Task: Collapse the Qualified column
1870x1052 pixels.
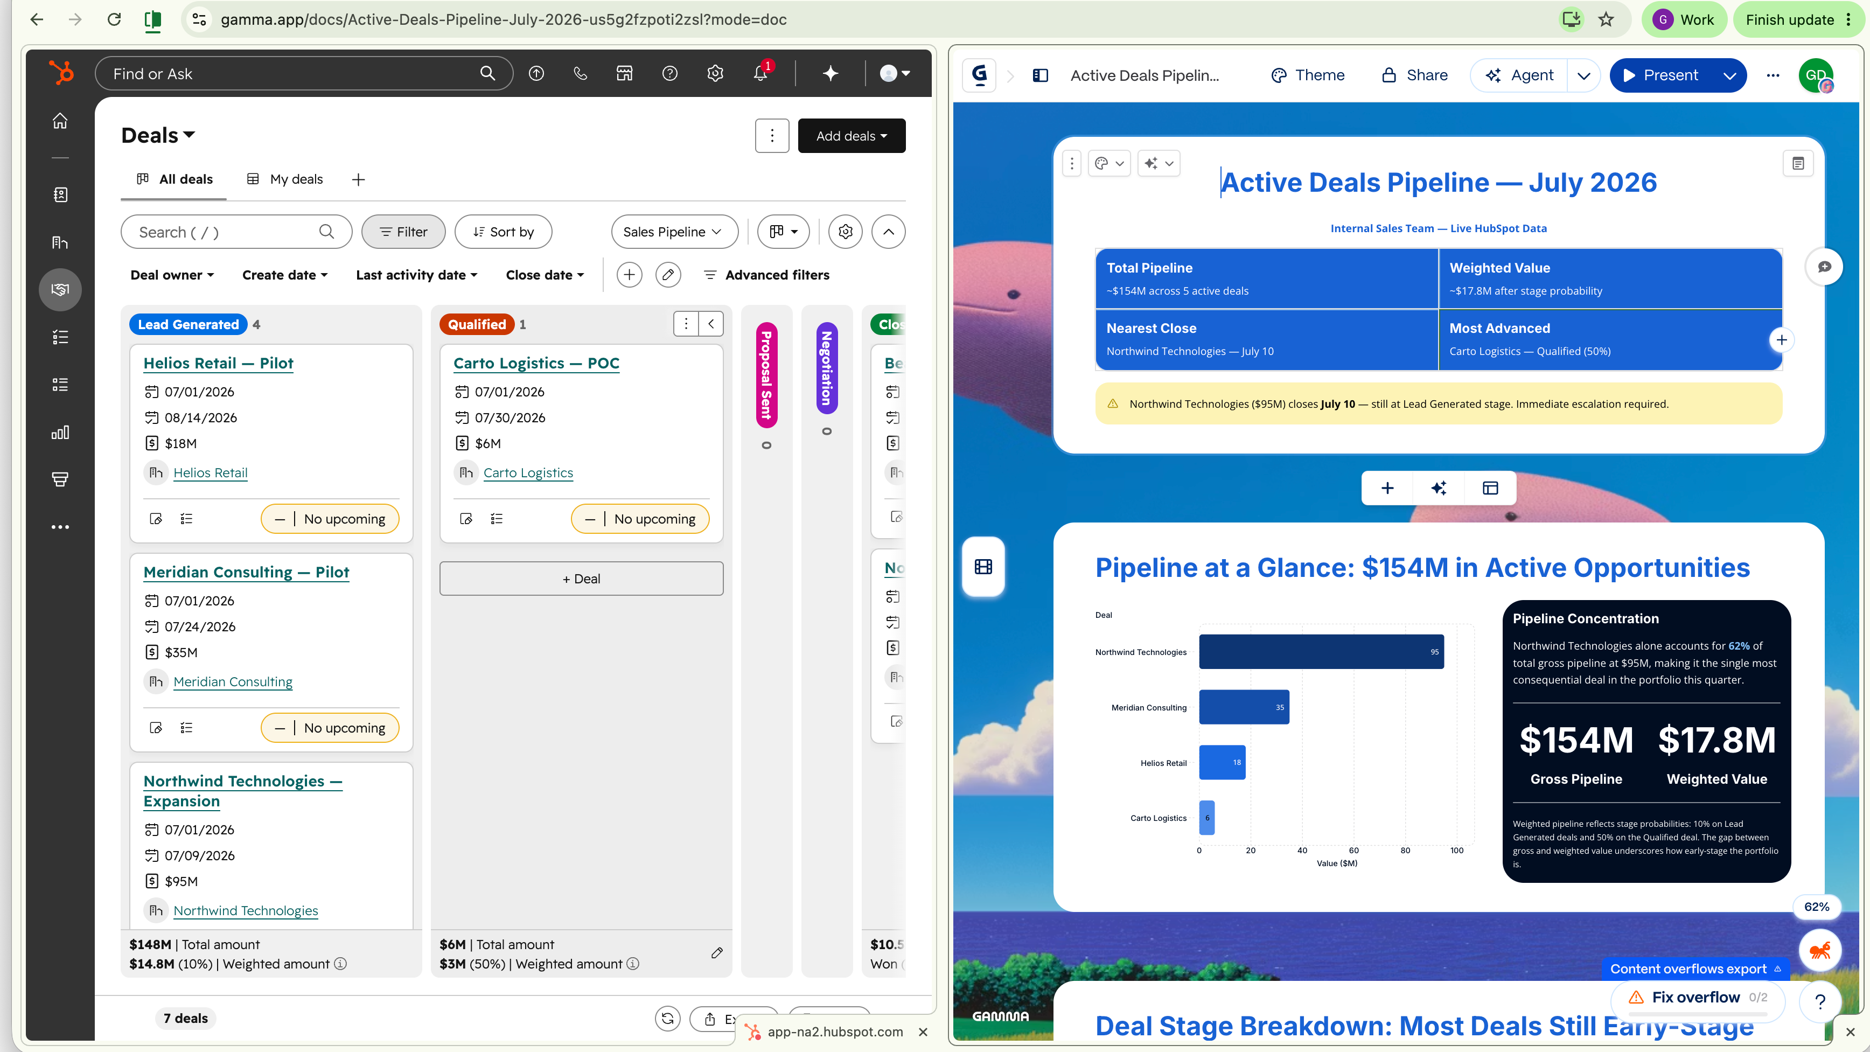Action: (711, 324)
